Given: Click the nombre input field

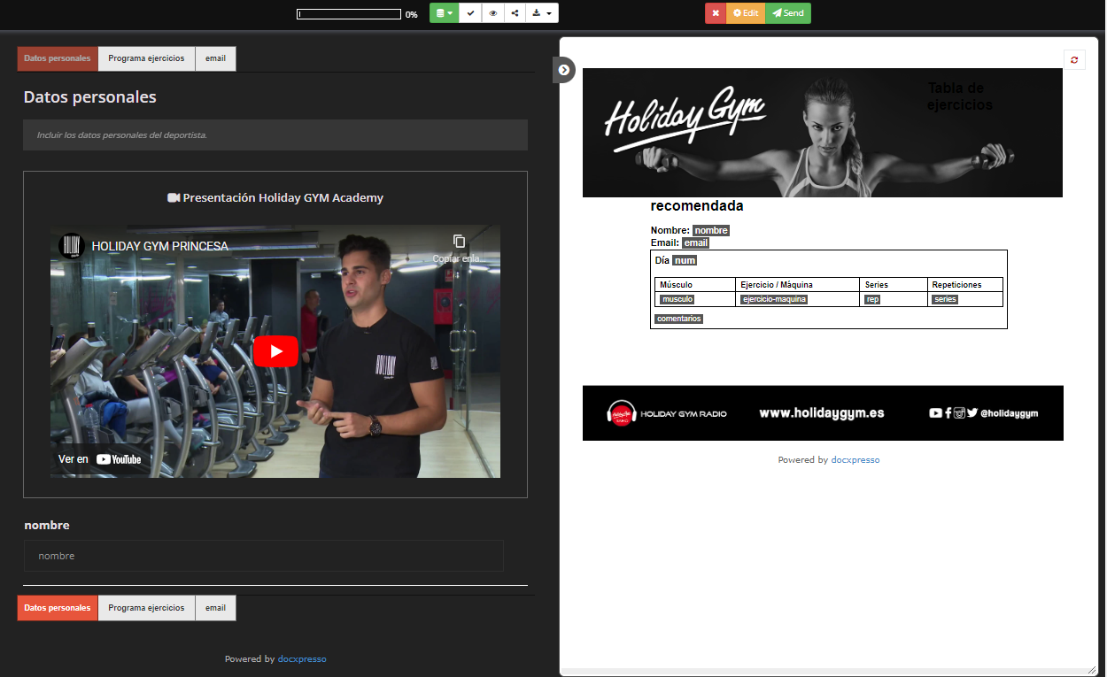Looking at the screenshot, I should [263, 556].
